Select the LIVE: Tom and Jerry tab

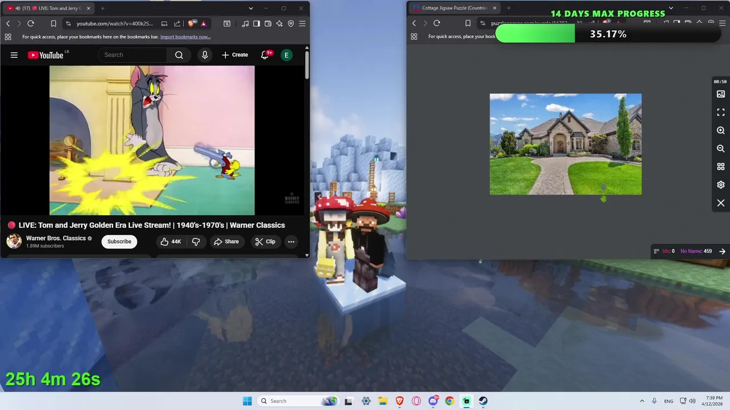coord(48,8)
